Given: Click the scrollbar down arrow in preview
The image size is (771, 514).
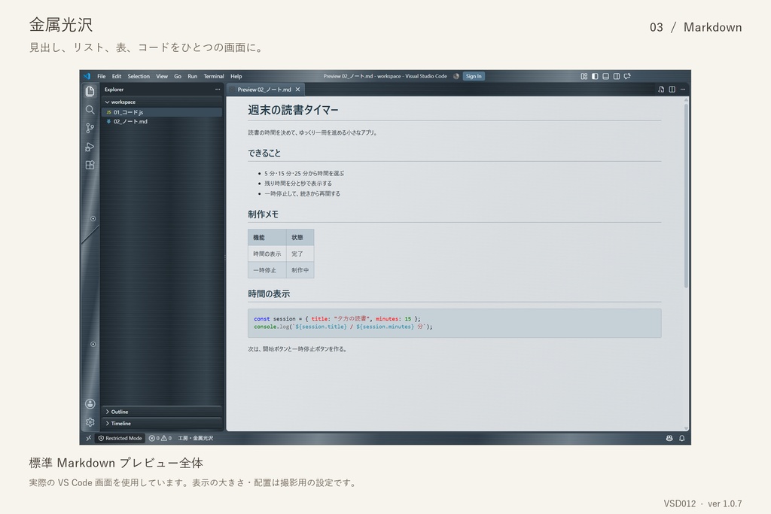Looking at the screenshot, I should [x=686, y=428].
